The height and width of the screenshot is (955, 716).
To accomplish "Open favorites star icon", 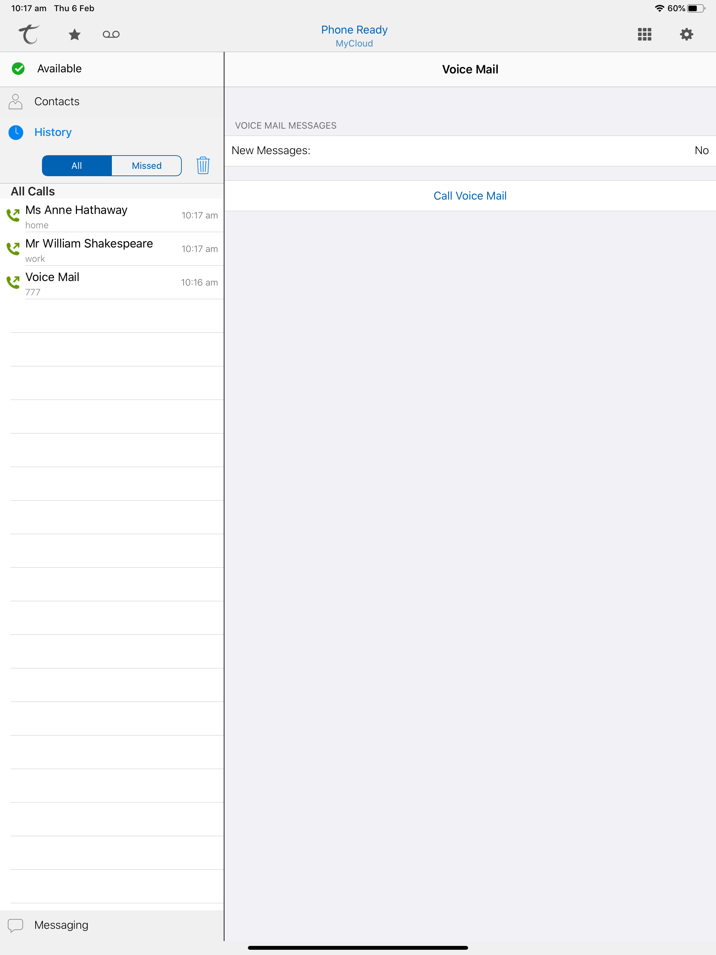I will [75, 34].
